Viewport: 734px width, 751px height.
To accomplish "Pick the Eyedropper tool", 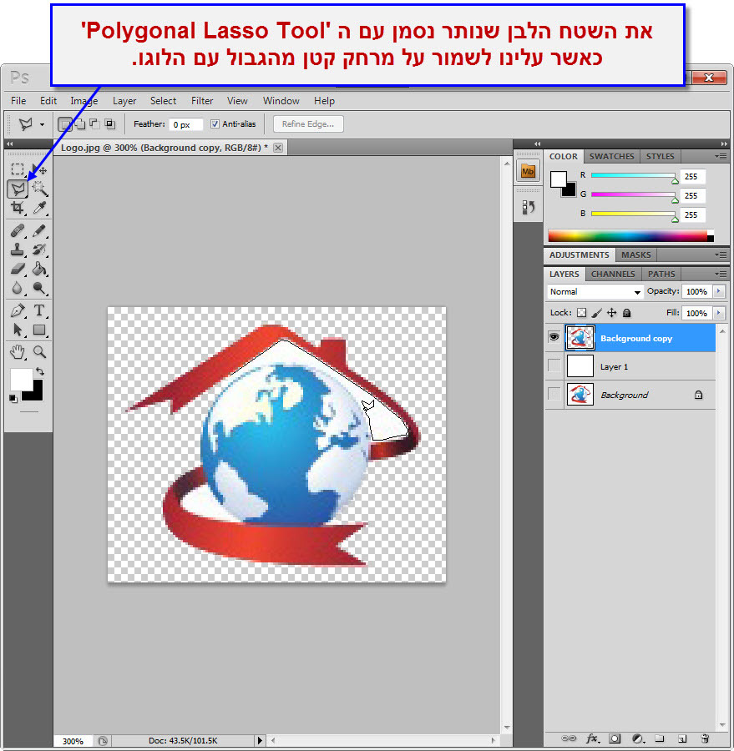I will pos(39,208).
